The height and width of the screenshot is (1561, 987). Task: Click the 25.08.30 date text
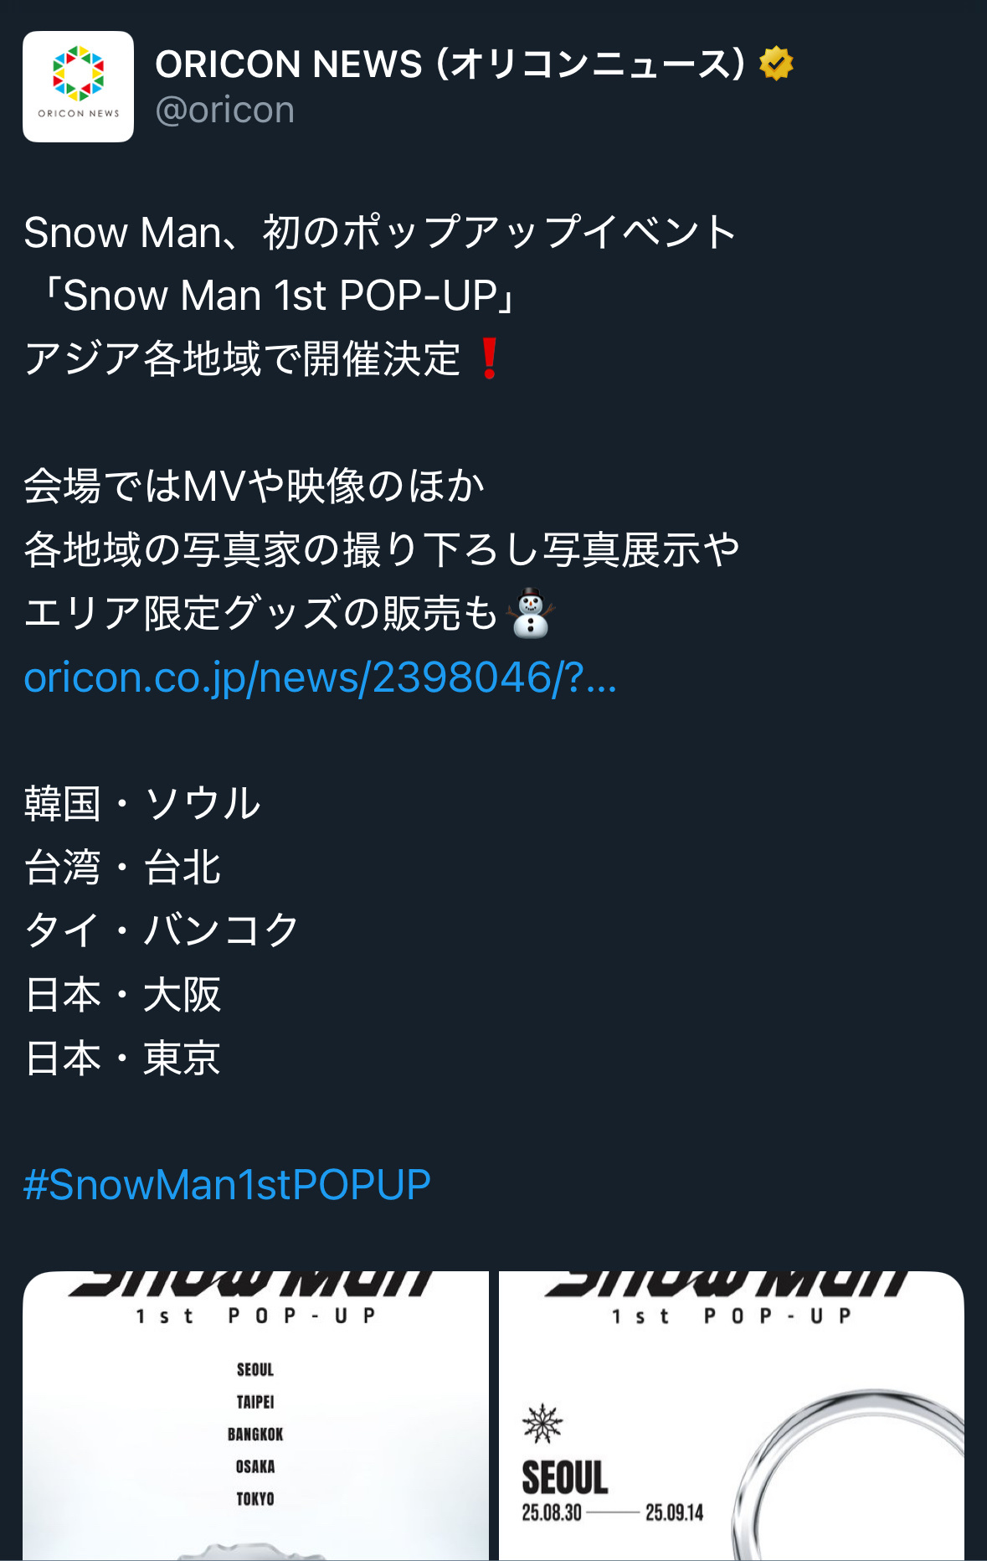552,1512
